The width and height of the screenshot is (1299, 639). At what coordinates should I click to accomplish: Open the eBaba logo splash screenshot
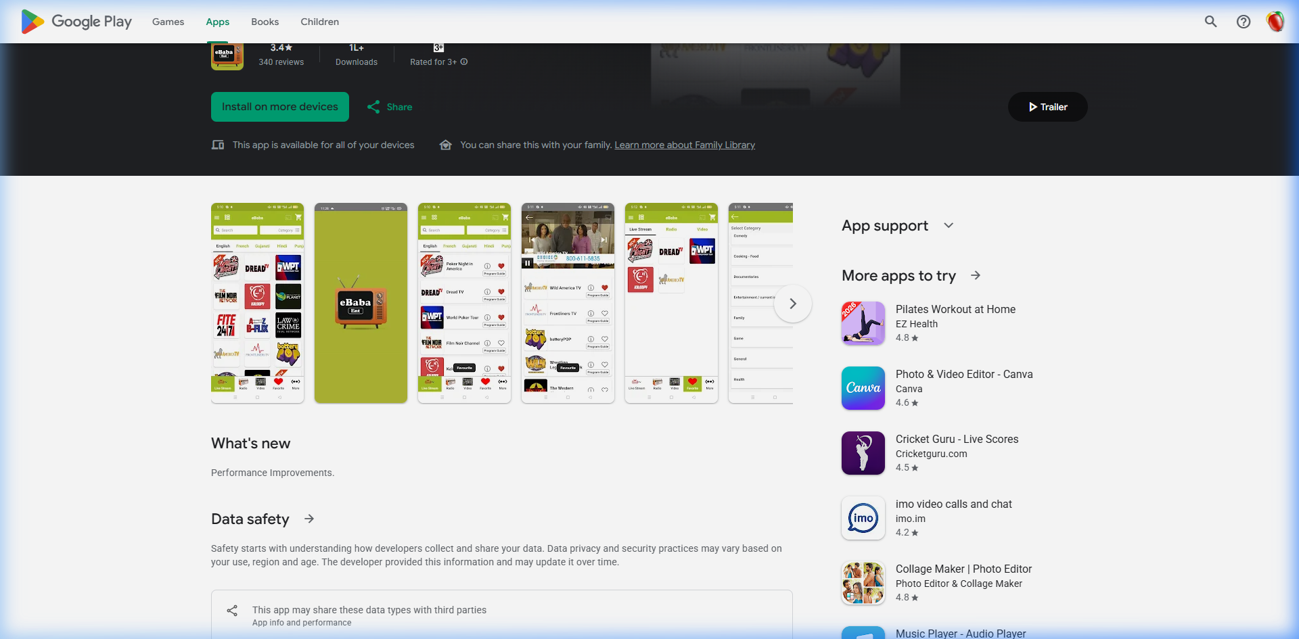[x=361, y=303]
